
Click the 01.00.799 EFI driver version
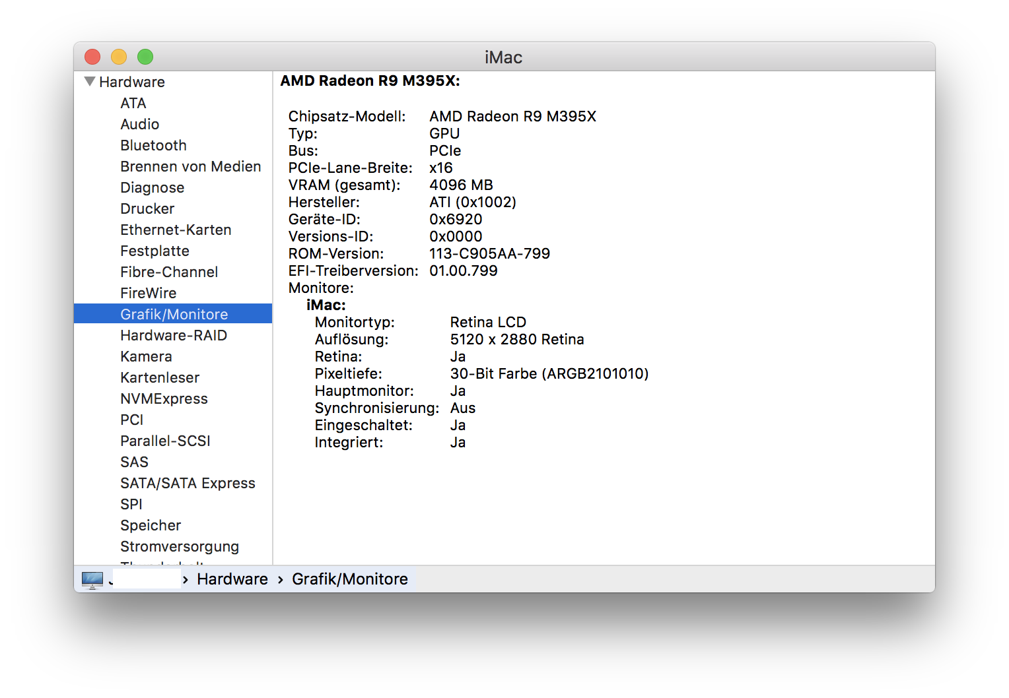tap(464, 270)
